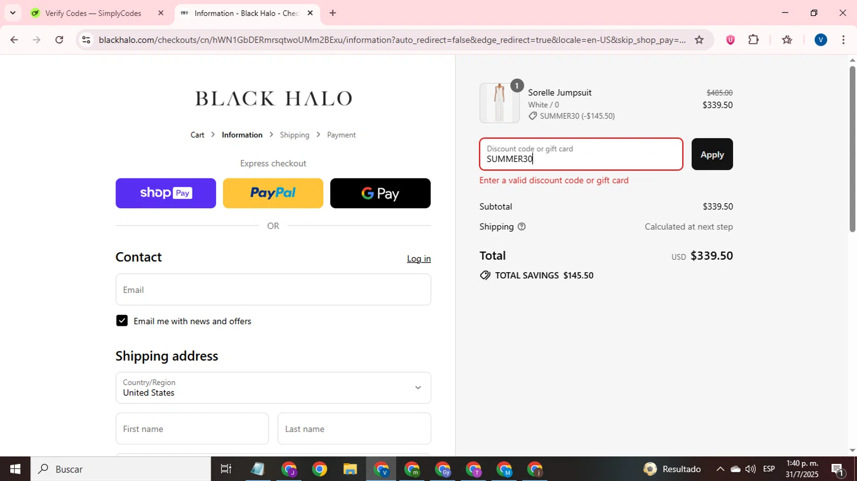Open the bookmarks star list icon
The width and height of the screenshot is (857, 481).
[x=787, y=40]
